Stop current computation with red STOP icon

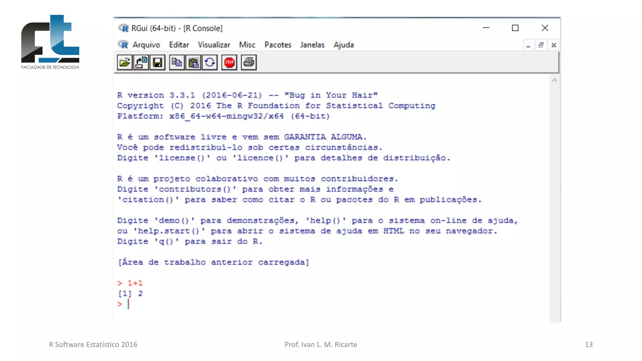point(229,63)
